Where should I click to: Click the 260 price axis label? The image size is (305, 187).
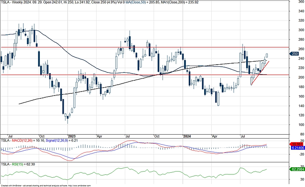click(x=301, y=49)
